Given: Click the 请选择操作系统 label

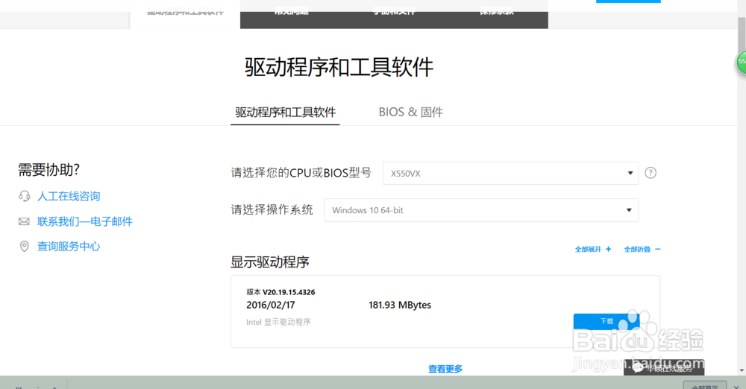Looking at the screenshot, I should (272, 209).
